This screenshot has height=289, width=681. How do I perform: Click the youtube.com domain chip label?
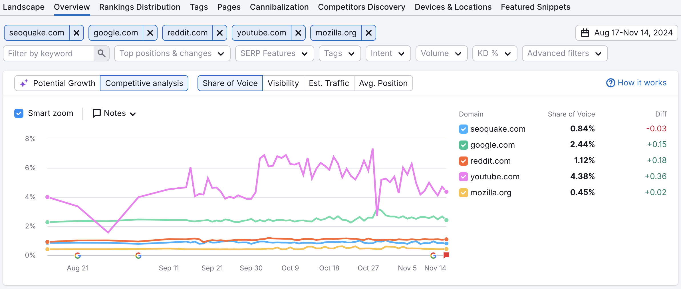(262, 33)
